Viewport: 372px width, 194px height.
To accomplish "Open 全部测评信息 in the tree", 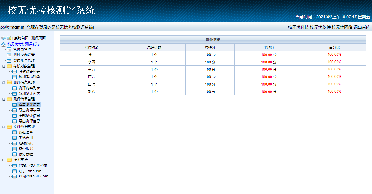I will (29, 116).
